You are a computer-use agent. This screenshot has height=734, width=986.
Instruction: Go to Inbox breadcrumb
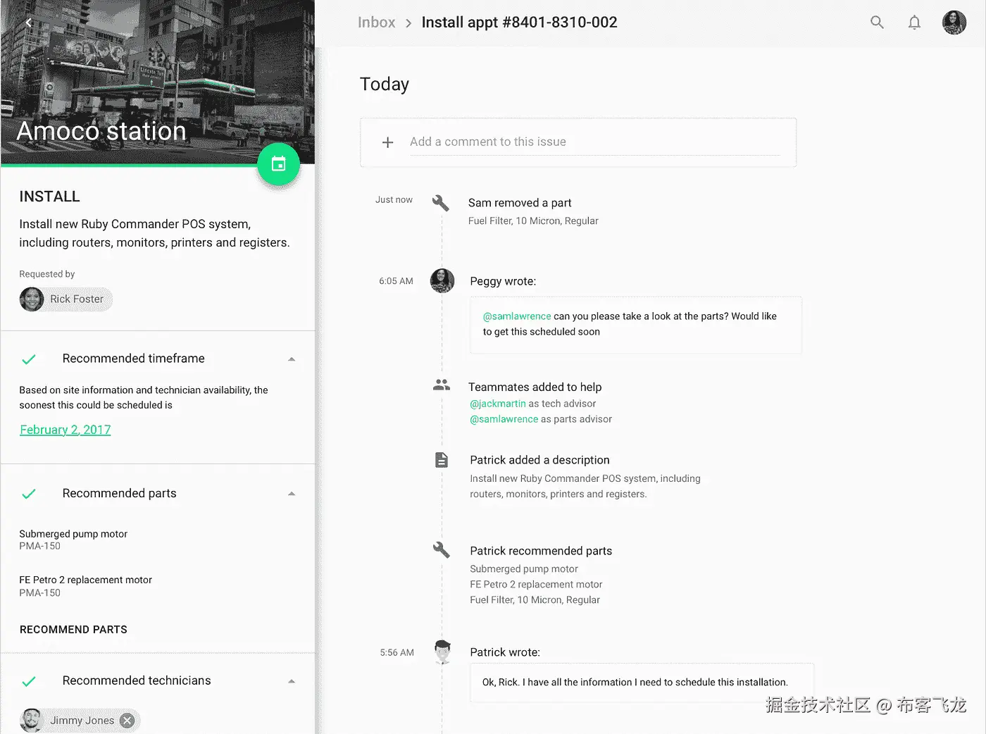[x=376, y=23]
